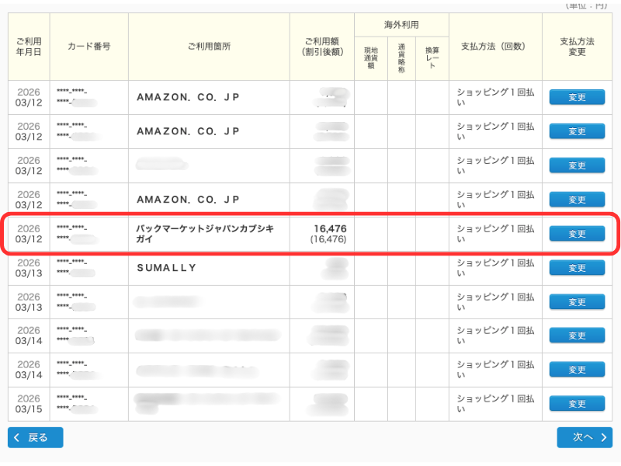Click 変更 in the second 03/14 row
621x466 pixels.
pyautogui.click(x=577, y=370)
